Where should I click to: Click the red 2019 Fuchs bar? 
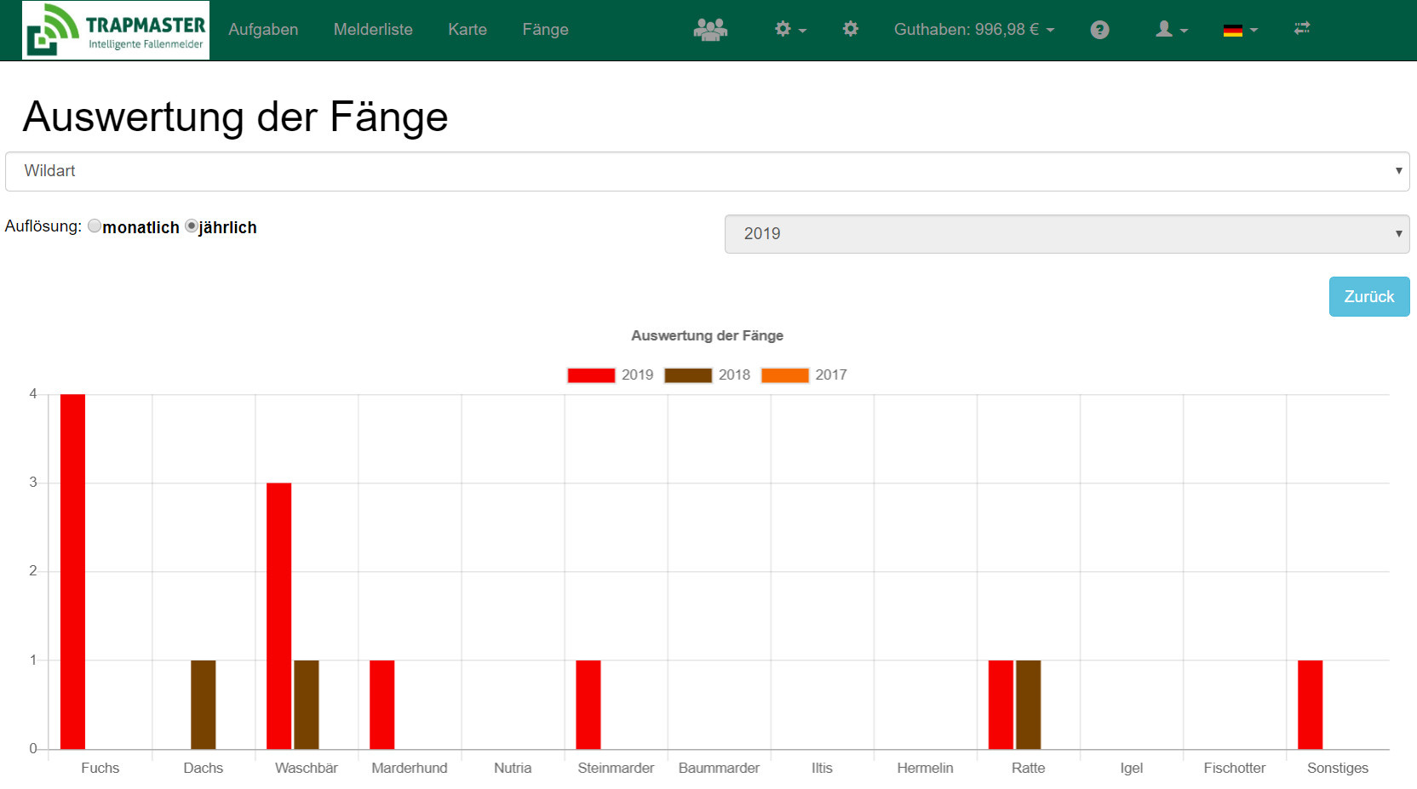pos(72,572)
